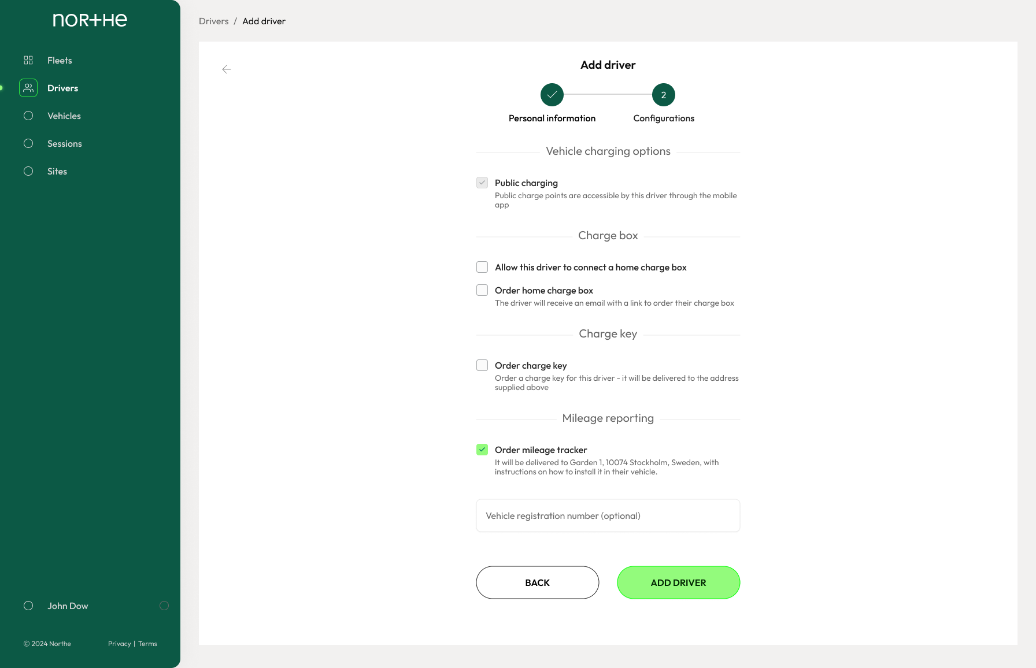Click the Sessions circle icon

point(28,143)
